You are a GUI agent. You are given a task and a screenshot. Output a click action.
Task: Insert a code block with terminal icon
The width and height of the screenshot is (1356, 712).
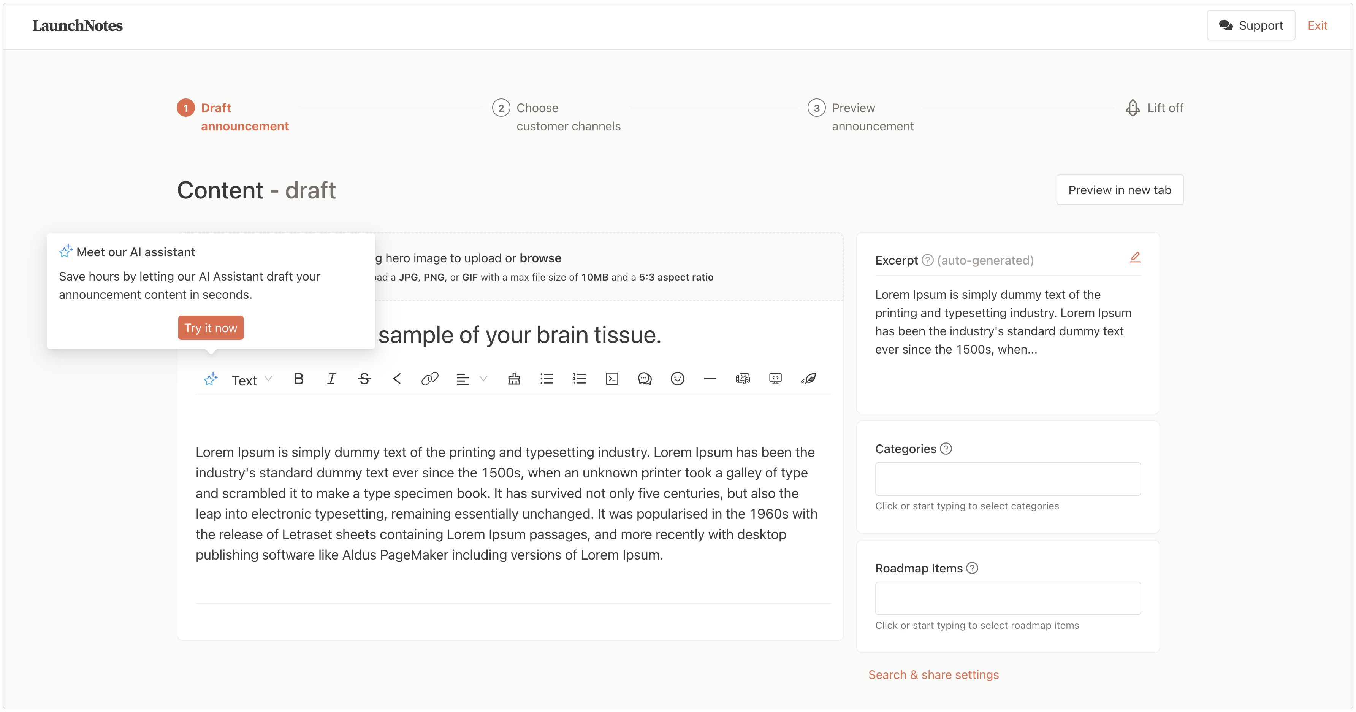612,379
